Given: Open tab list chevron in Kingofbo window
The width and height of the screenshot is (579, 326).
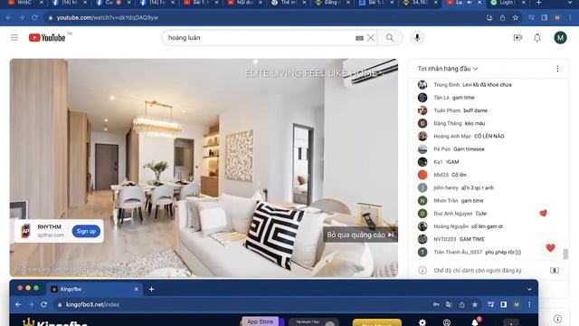Looking at the screenshot, I should (x=529, y=289).
